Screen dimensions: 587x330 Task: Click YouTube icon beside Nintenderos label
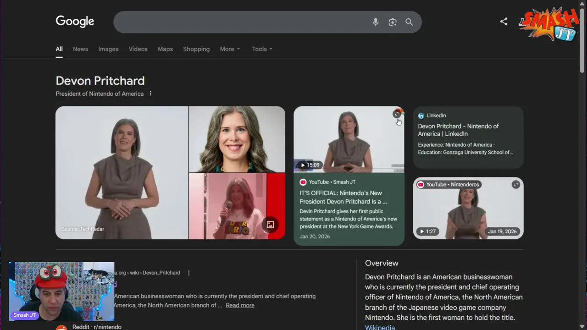tap(421, 184)
